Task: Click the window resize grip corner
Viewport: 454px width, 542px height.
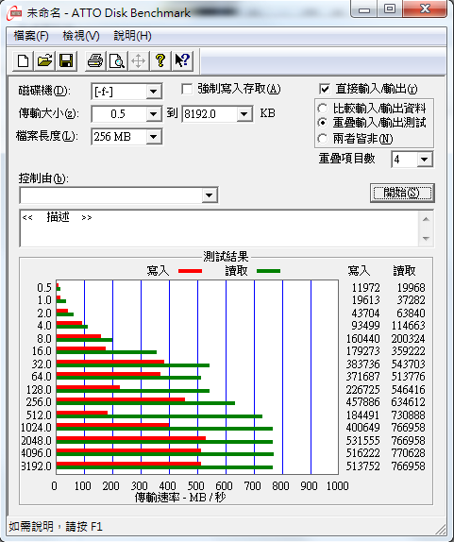Action: (x=441, y=529)
